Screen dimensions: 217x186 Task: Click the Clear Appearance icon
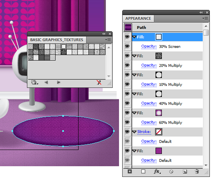point(171,172)
